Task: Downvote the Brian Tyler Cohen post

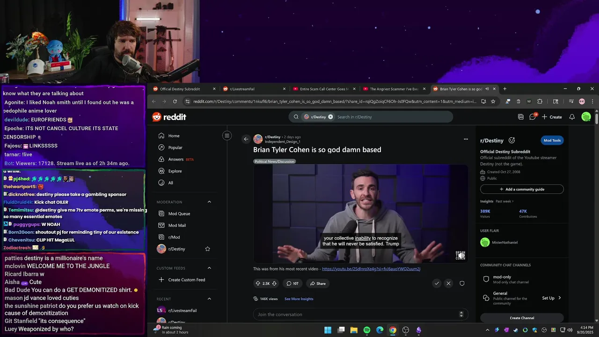Action: [x=274, y=283]
